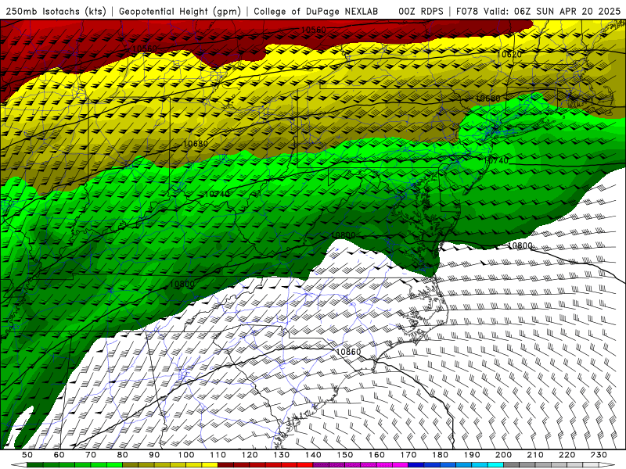Click the 'Geopotential Height (gpm)' title text
The height and width of the screenshot is (469, 626).
coord(180,12)
